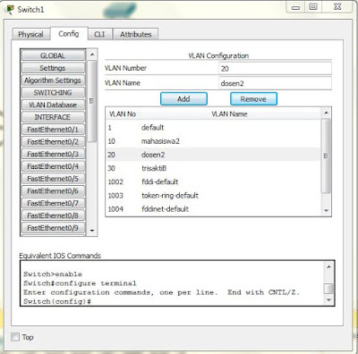Click the VLAN list scrollbar thumb
This screenshot has width=358, height=354.
click(x=326, y=156)
